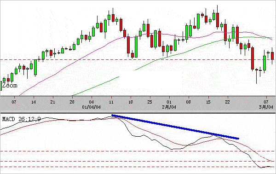Select the 25 date marker
The width and height of the screenshot is (276, 174).
(149, 102)
